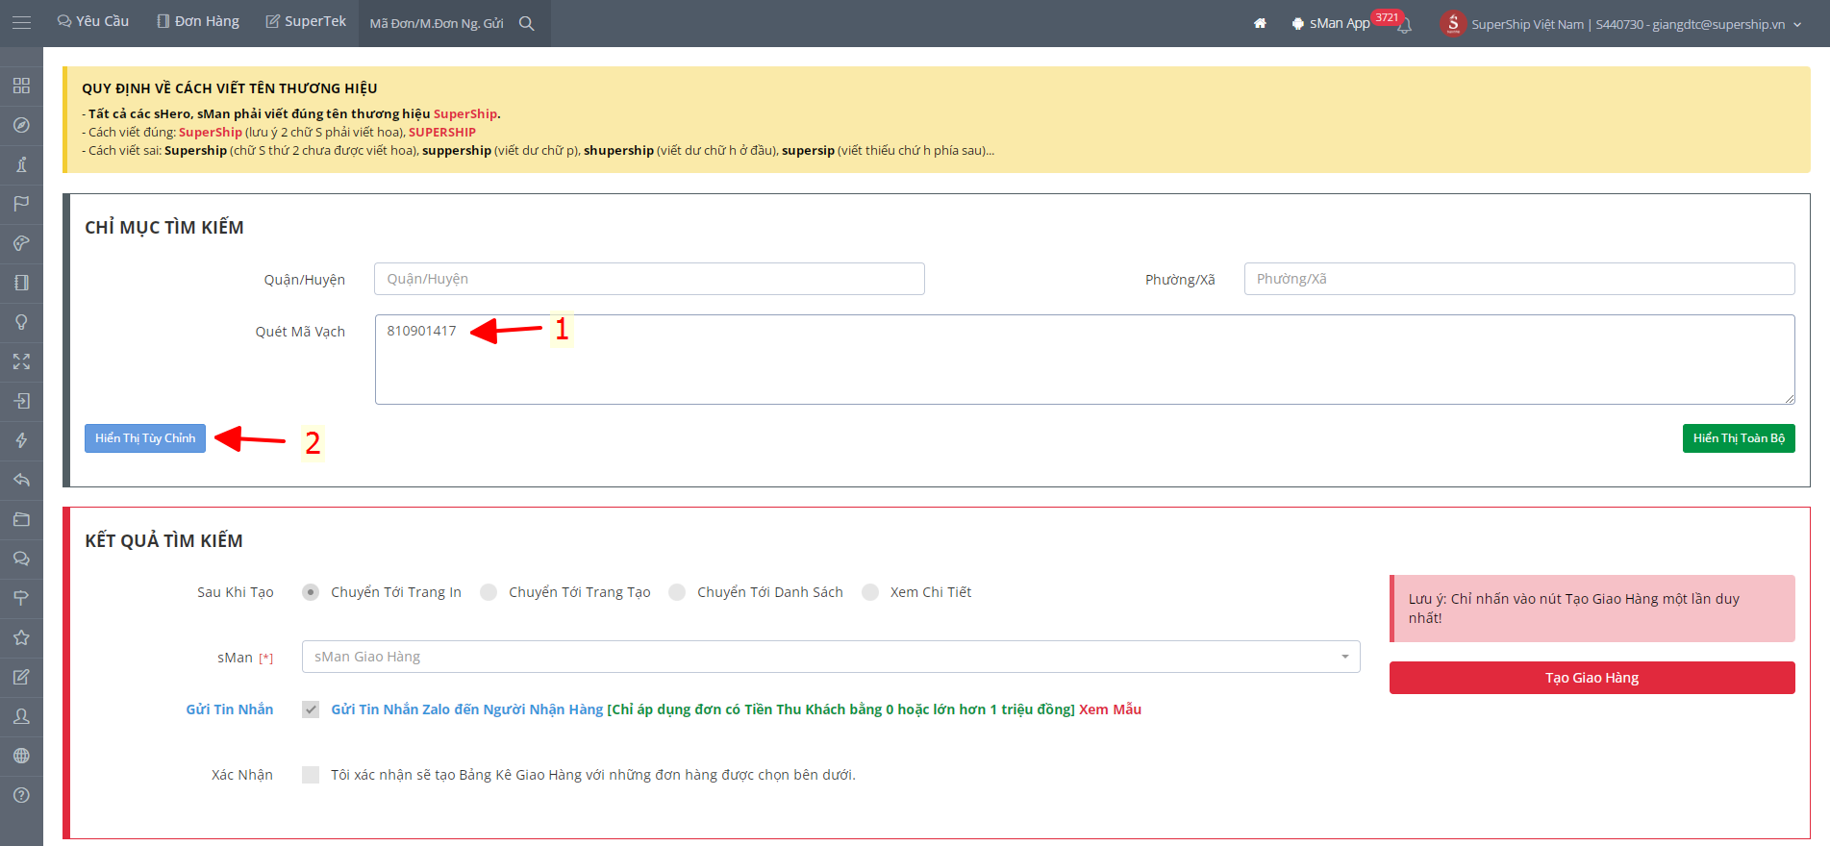This screenshot has height=846, width=1830.
Task: Click the info pawn sidebar icon
Action: click(x=21, y=164)
